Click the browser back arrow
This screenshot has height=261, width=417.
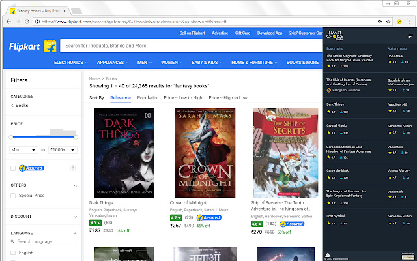(8, 20)
